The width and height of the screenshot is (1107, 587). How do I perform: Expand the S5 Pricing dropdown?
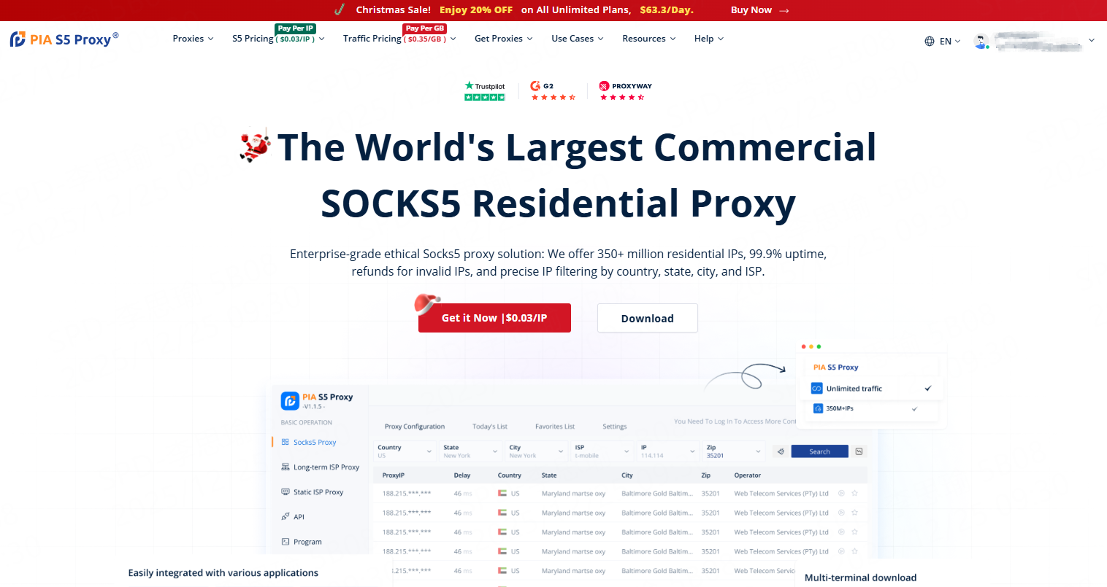pyautogui.click(x=277, y=39)
